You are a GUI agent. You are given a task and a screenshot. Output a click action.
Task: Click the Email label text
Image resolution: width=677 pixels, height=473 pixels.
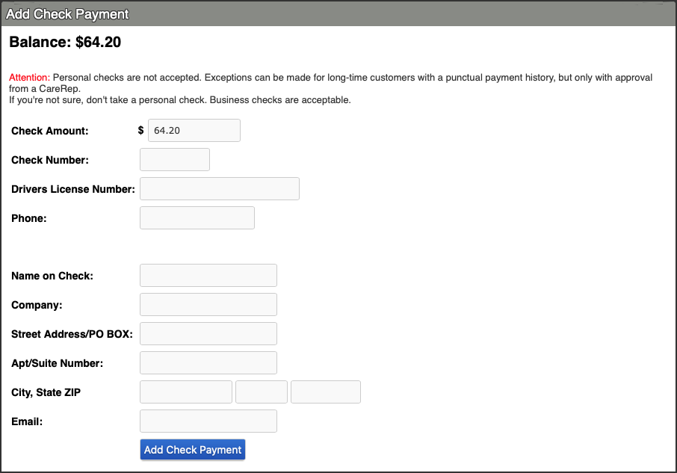pyautogui.click(x=27, y=421)
